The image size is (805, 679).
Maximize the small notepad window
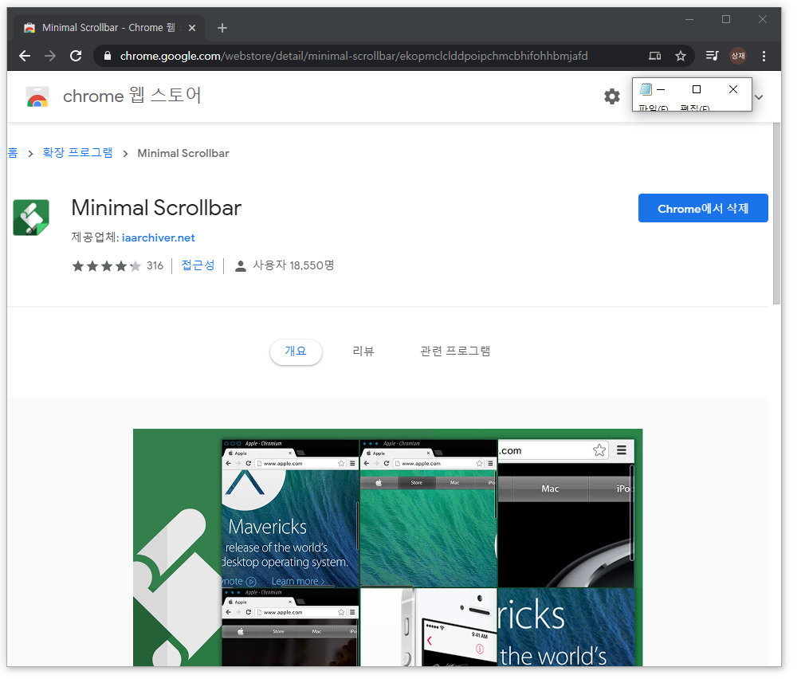(x=697, y=90)
